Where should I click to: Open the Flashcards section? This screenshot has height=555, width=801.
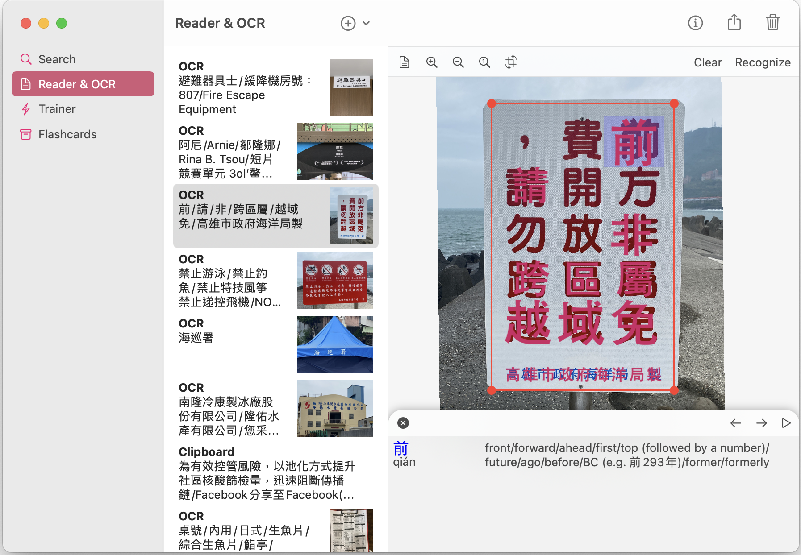coord(83,134)
